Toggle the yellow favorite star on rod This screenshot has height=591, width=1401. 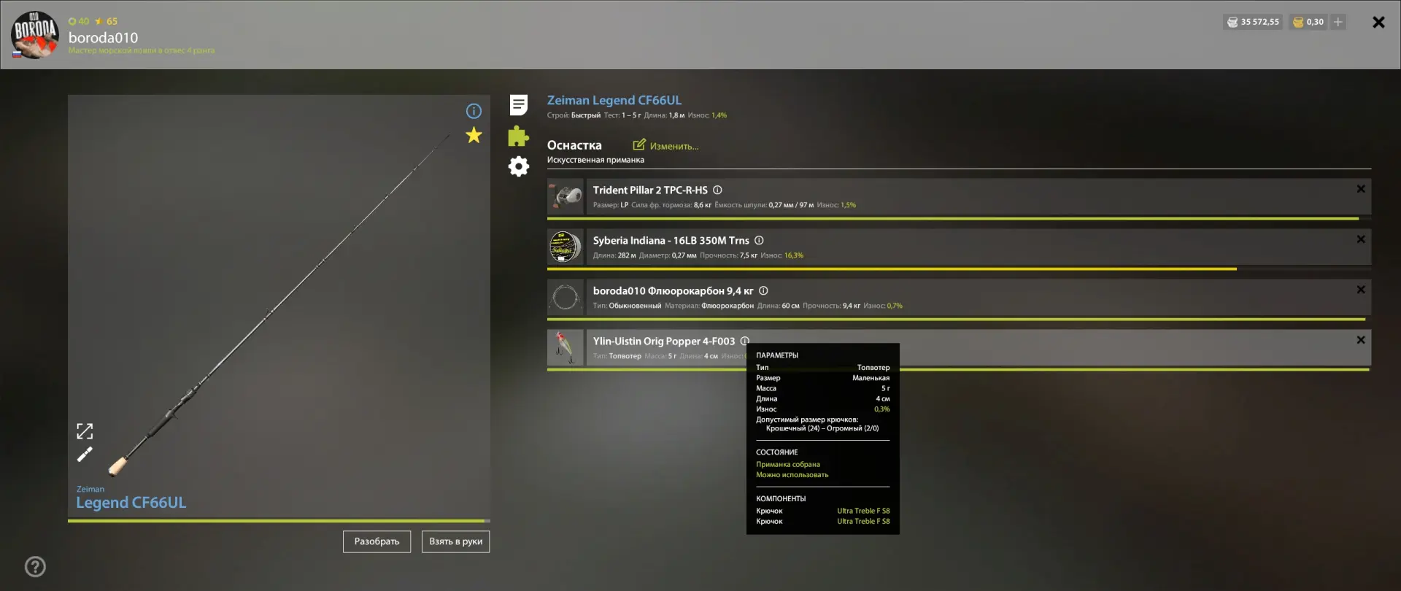point(474,135)
